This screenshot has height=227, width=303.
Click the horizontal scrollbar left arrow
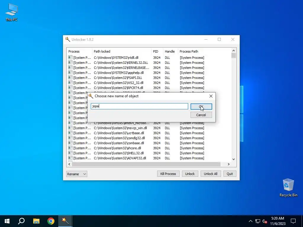[69, 164]
